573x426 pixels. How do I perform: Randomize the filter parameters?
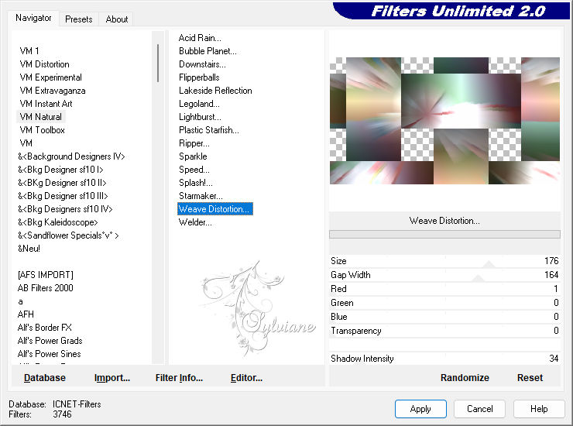coord(465,378)
